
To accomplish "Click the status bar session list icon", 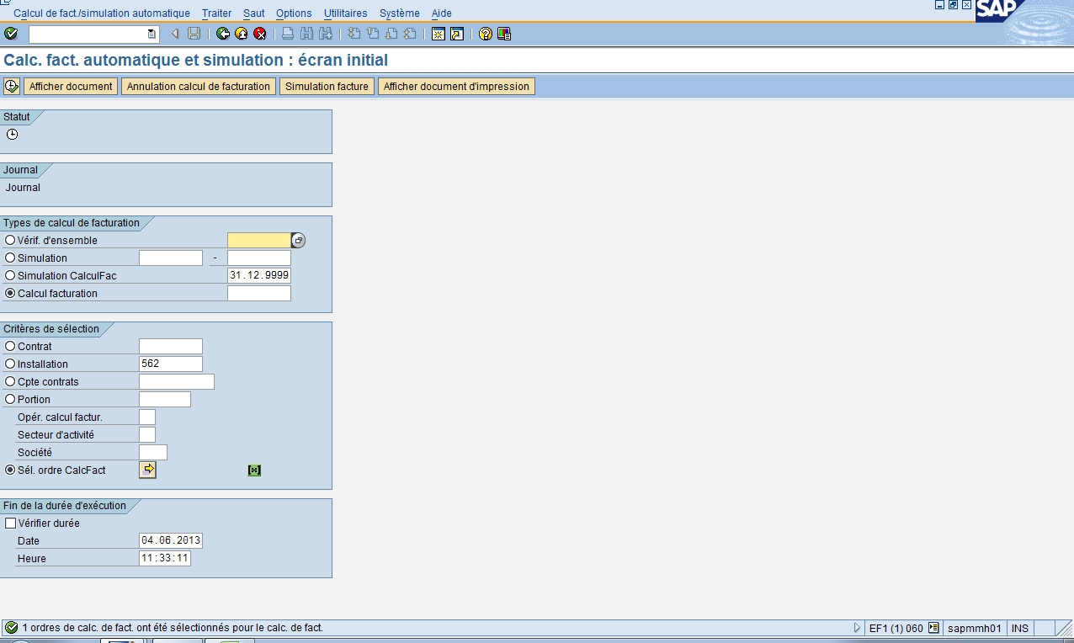I will (933, 628).
